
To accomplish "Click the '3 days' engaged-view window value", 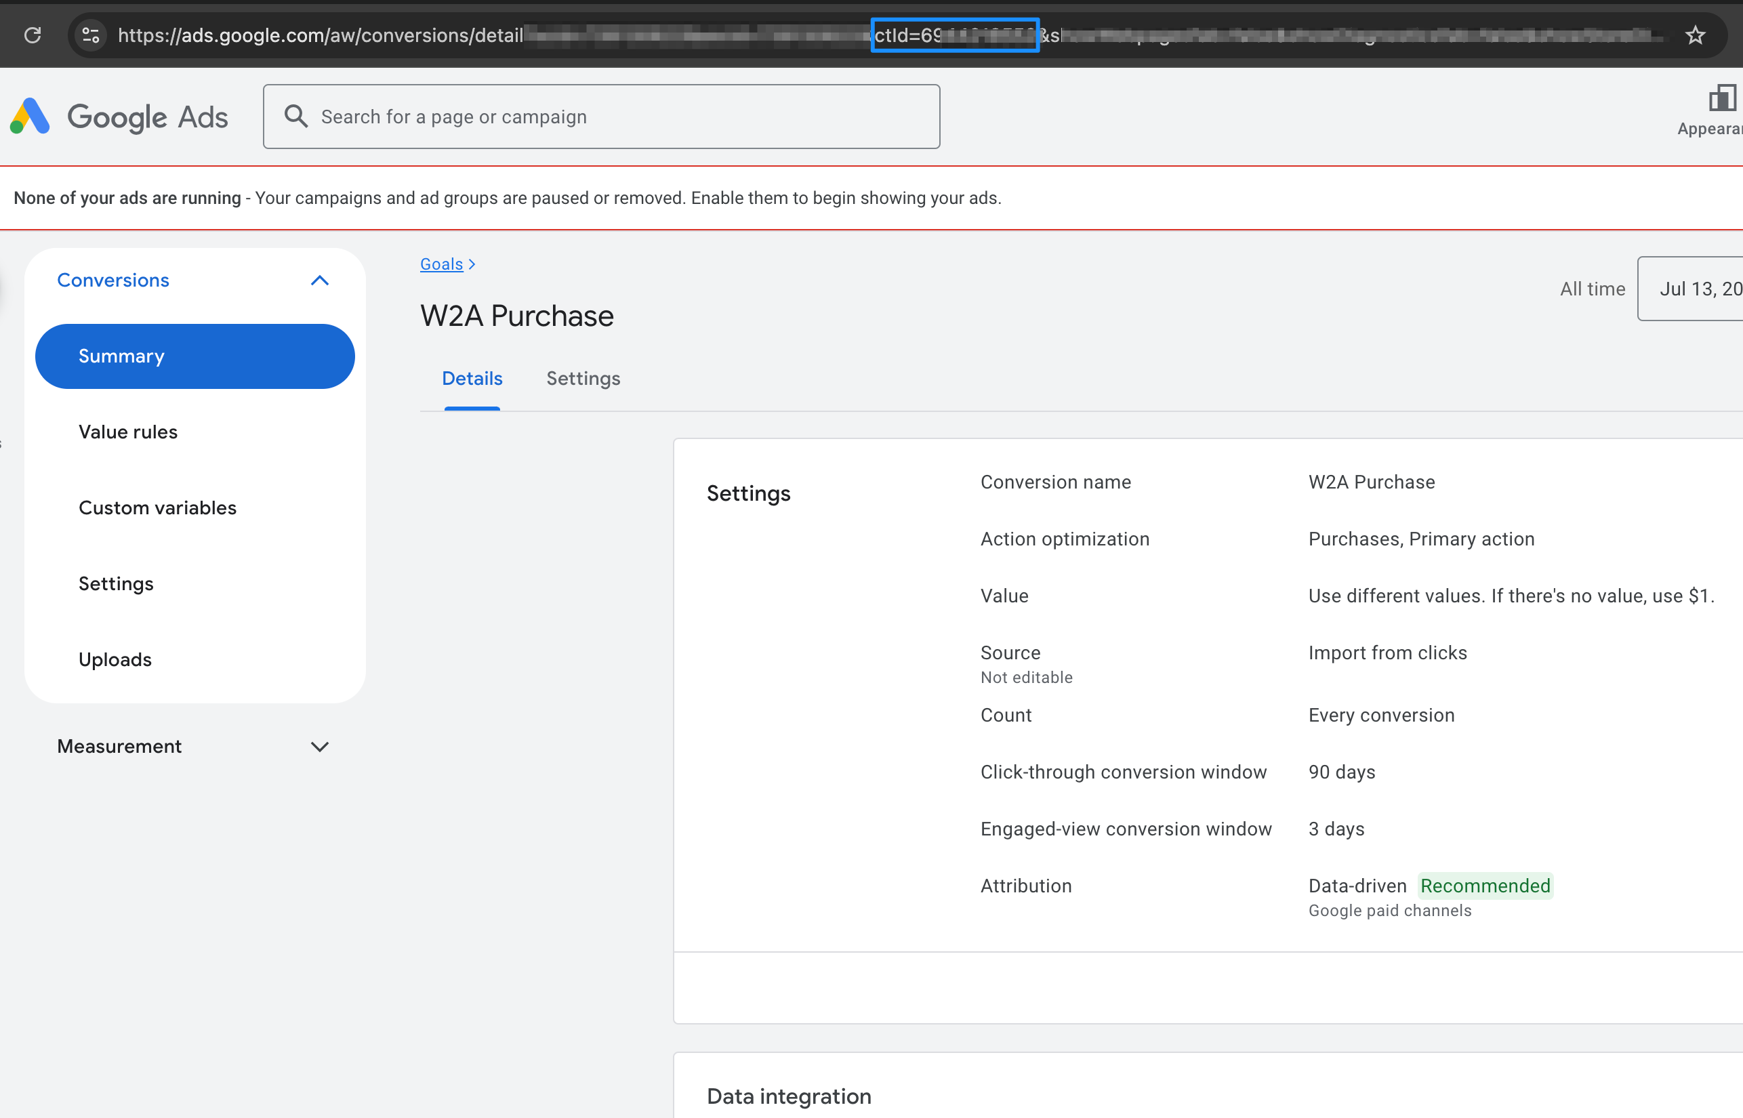I will 1336,829.
